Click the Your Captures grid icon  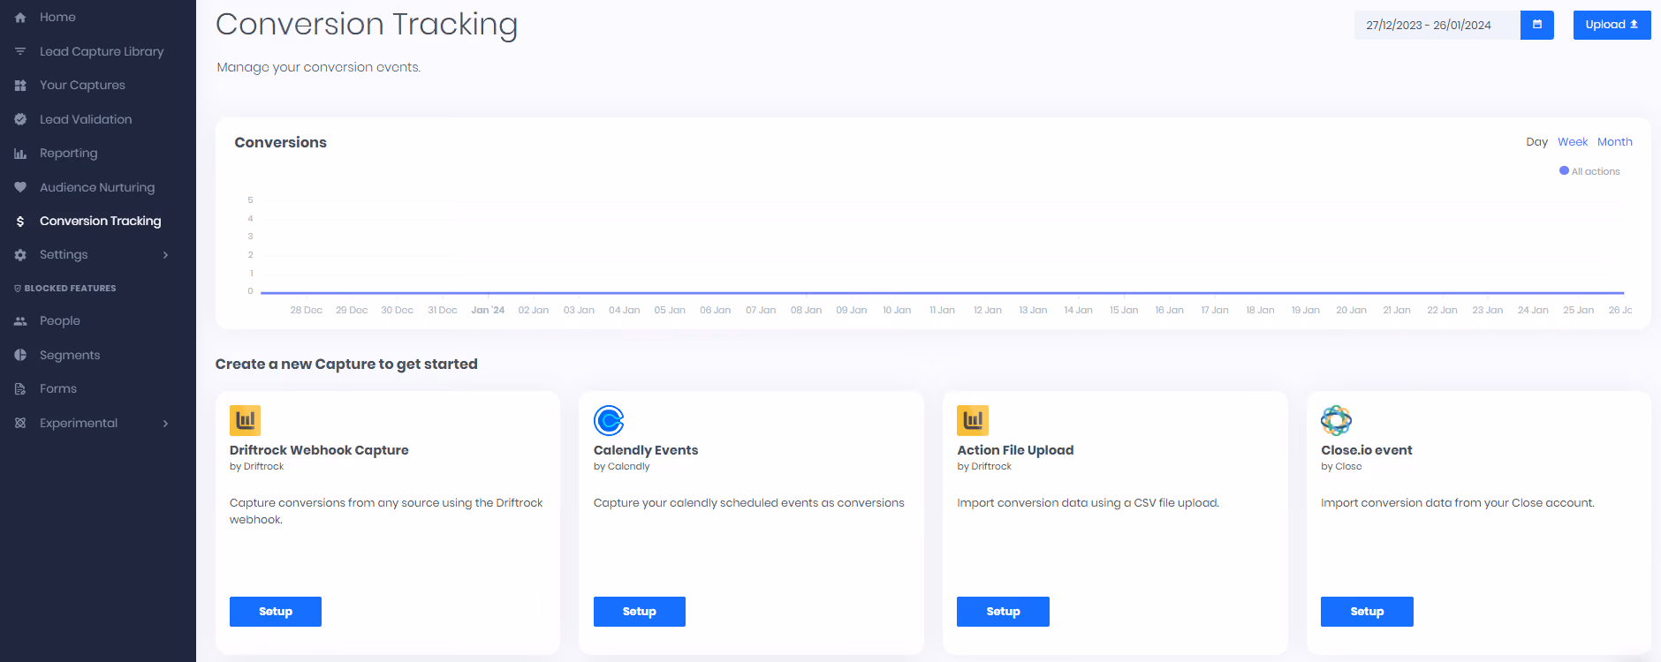click(20, 86)
